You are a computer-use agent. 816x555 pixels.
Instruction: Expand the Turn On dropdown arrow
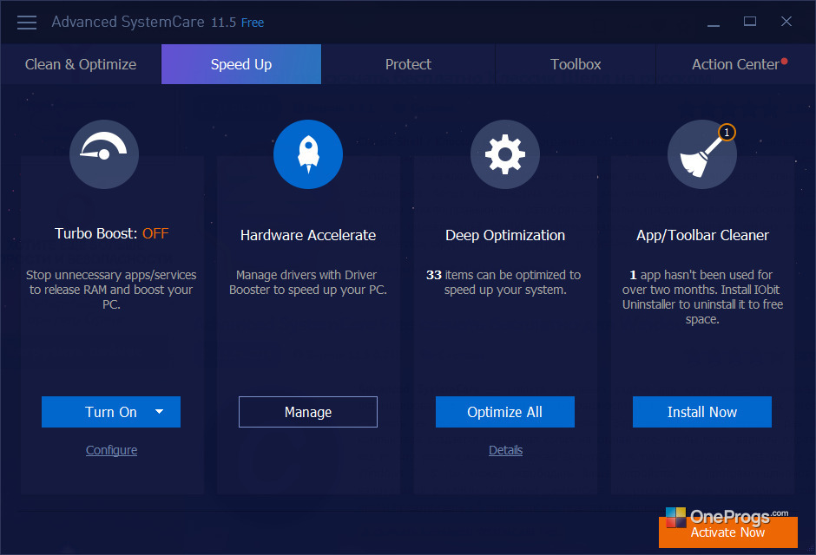point(159,412)
